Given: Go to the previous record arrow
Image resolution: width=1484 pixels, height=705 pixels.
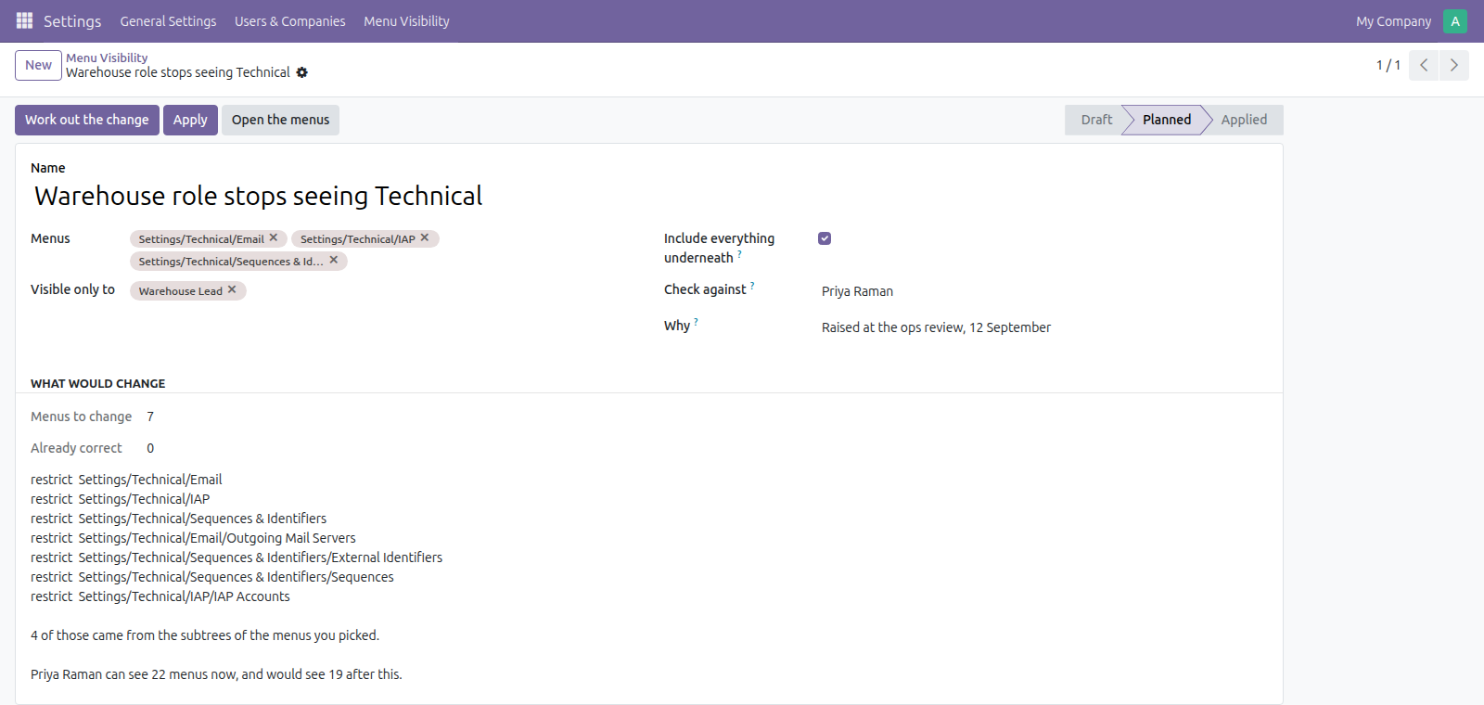Looking at the screenshot, I should coord(1424,65).
